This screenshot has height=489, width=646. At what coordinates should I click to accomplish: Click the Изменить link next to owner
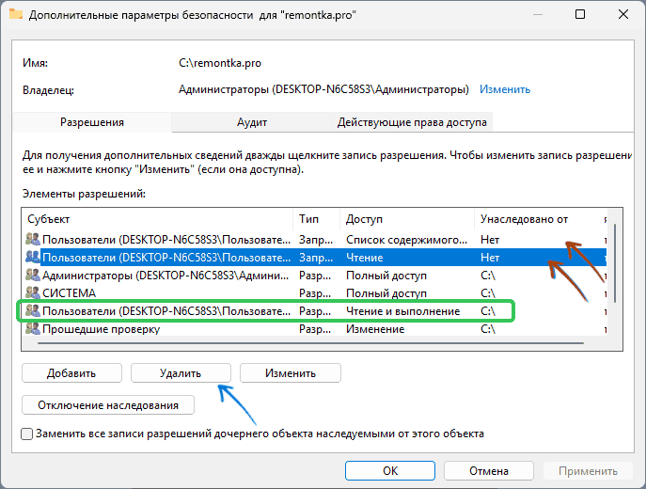point(505,89)
